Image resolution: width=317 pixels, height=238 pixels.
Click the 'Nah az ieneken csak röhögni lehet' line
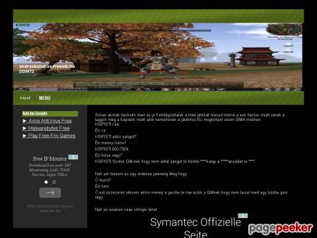[x=126, y=210]
